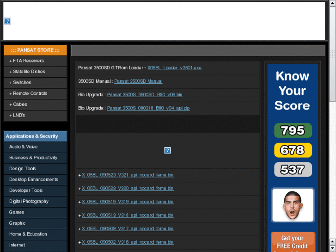Open the PANSAT STORE header
Image resolution: width=336 pixels, height=252 pixels.
click(35, 50)
